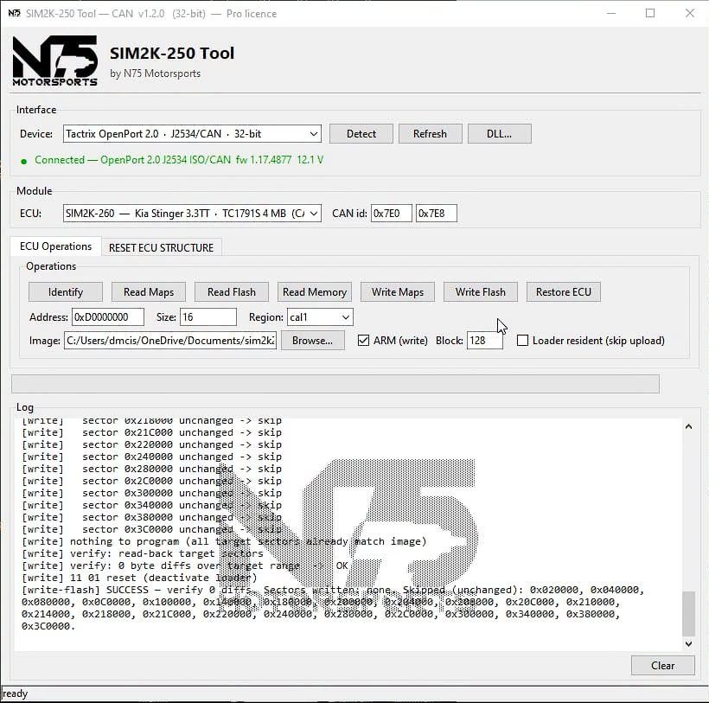Click the 'verify: 0 byte diffs' log line
The height and width of the screenshot is (703, 709).
pyautogui.click(x=185, y=566)
